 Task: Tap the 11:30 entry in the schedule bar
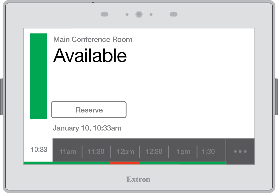[96, 151]
